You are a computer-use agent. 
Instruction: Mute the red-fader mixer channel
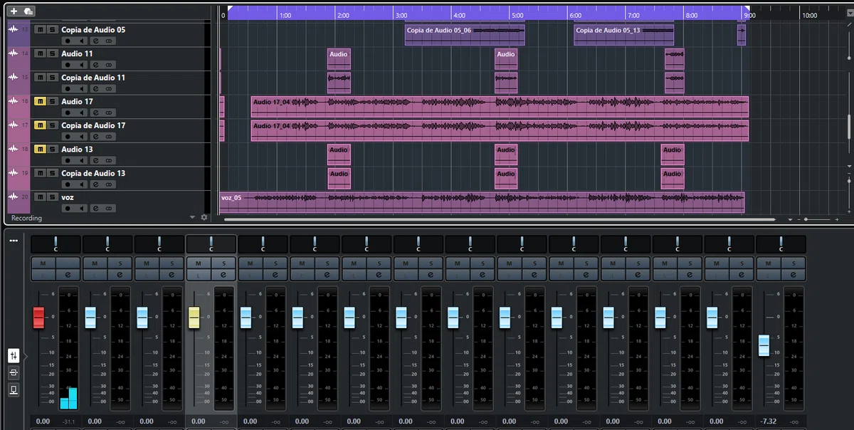[x=43, y=263]
